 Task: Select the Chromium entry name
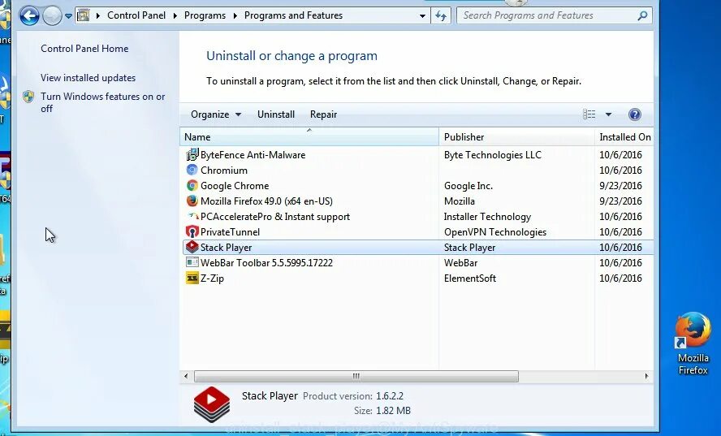tap(224, 171)
